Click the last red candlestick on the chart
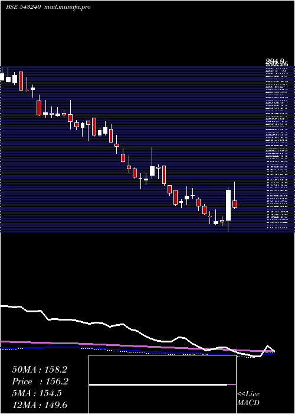 pyautogui.click(x=235, y=204)
